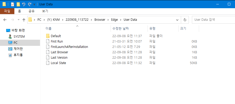Expand the chevron after PC in breadcrumb
Image resolution: width=235 pixels, height=104 pixels.
click(x=44, y=20)
